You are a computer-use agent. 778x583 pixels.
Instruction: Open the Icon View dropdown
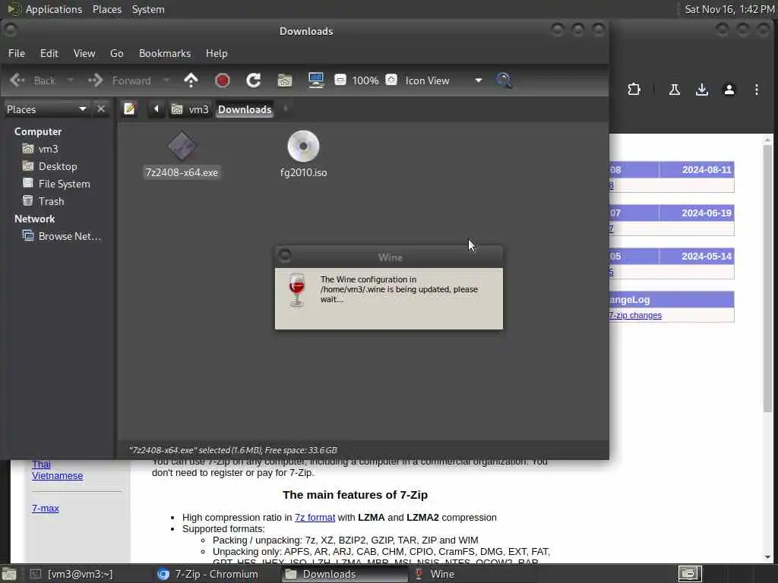[x=444, y=80]
